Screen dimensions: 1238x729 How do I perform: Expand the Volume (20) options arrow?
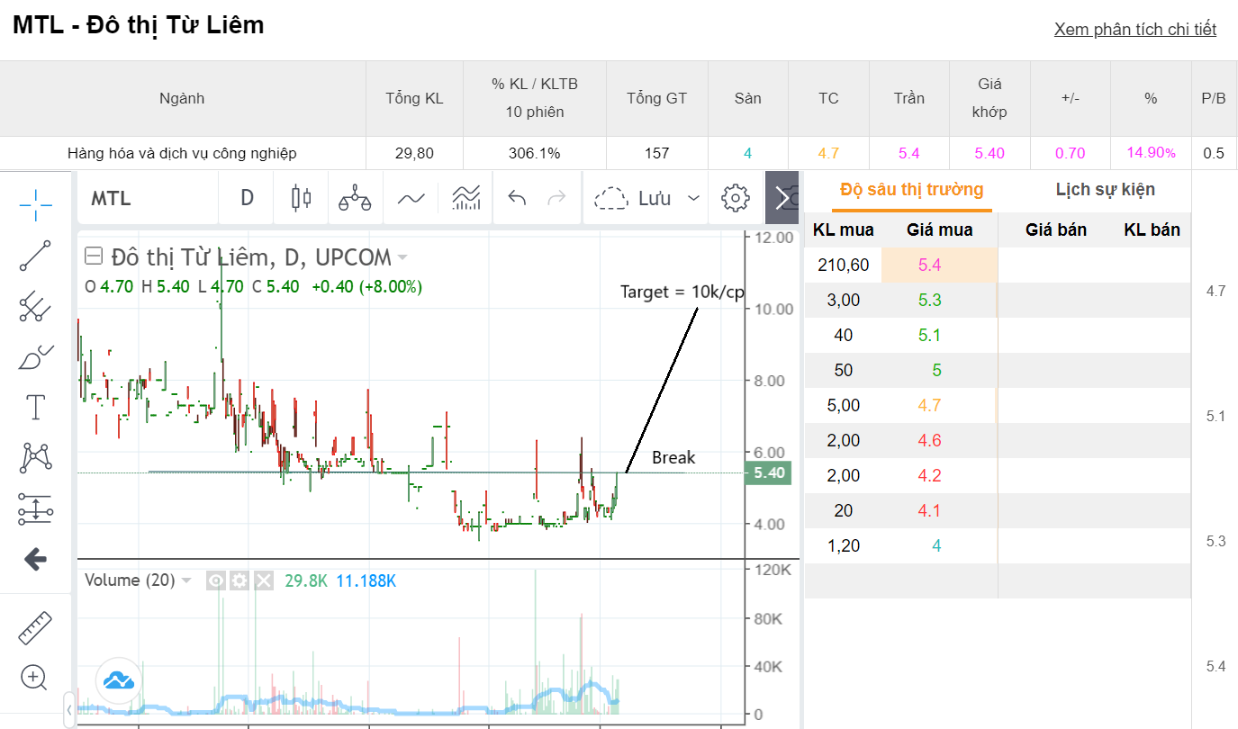pyautogui.click(x=186, y=580)
